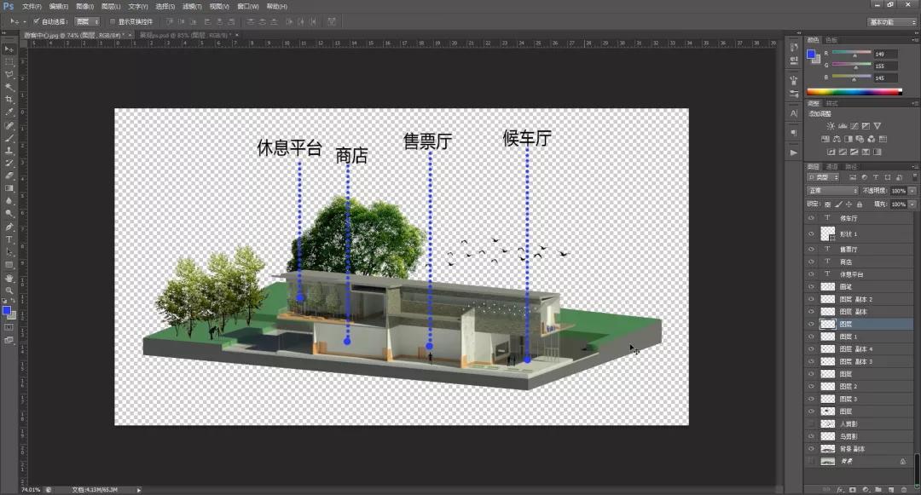Select the Move tool
Viewport: 921px width, 495px height.
9,48
